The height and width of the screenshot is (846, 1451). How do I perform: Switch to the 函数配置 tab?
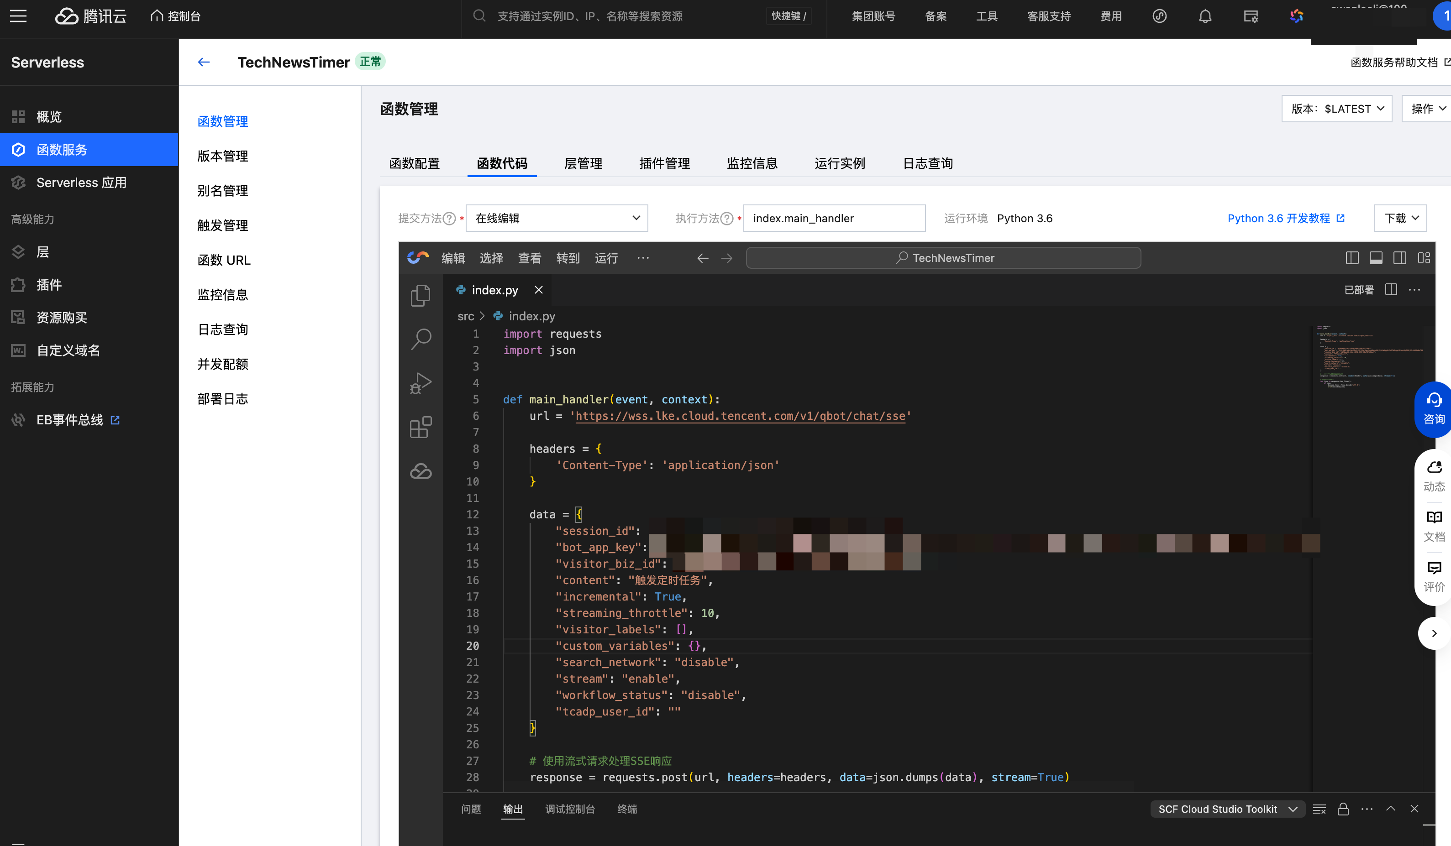point(414,163)
